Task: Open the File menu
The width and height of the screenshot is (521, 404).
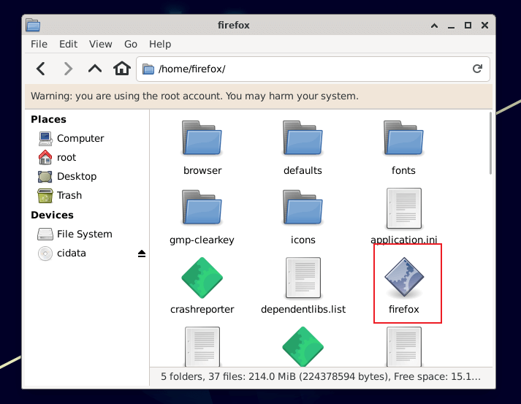Action: (39, 44)
